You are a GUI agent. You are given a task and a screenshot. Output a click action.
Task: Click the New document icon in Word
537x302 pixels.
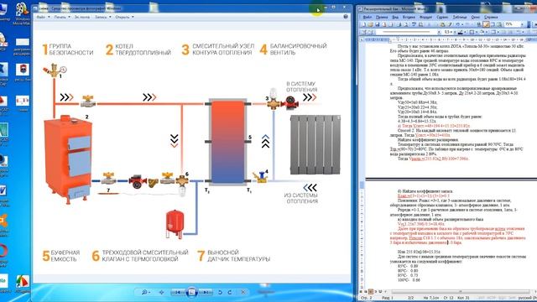tap(363, 24)
